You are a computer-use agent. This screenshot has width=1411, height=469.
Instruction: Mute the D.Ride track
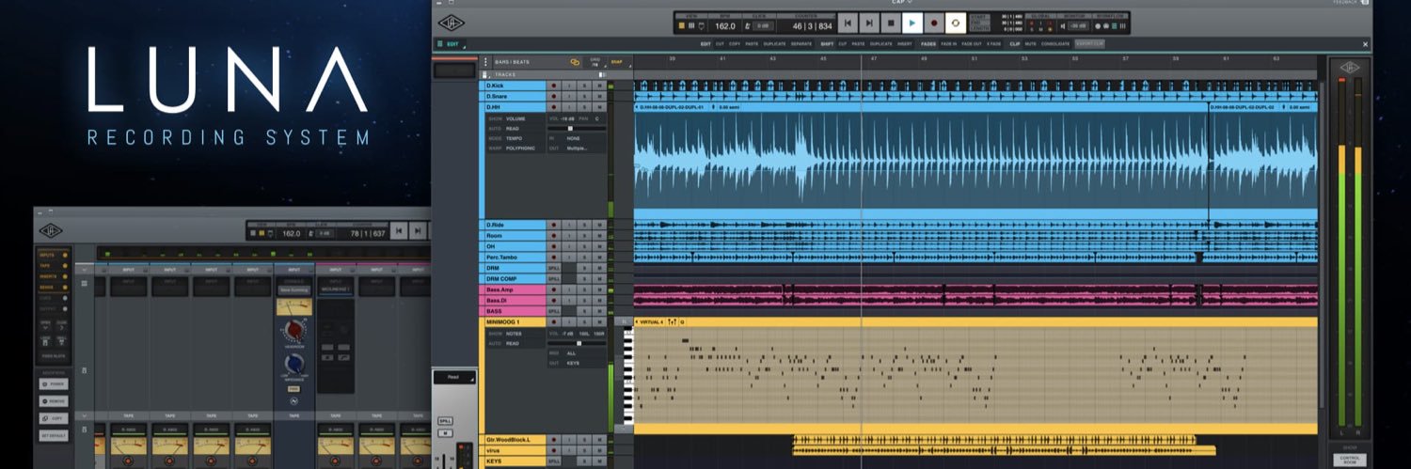pyautogui.click(x=598, y=226)
